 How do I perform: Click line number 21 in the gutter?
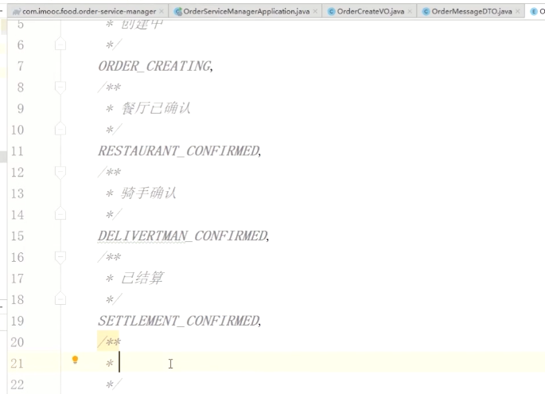(x=17, y=363)
